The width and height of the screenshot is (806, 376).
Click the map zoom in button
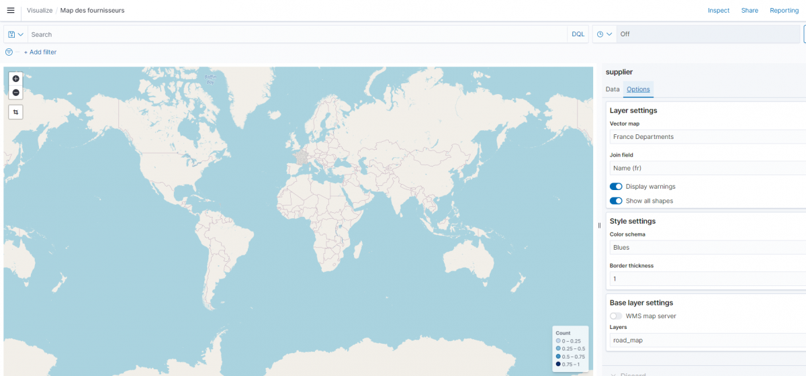[x=16, y=79]
